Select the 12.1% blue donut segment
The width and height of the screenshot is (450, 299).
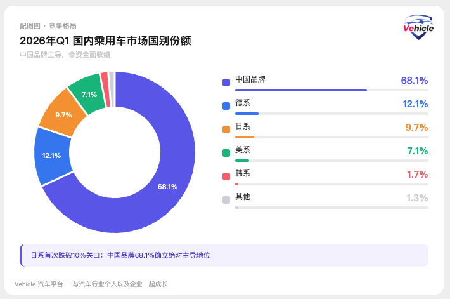pyautogui.click(x=51, y=156)
